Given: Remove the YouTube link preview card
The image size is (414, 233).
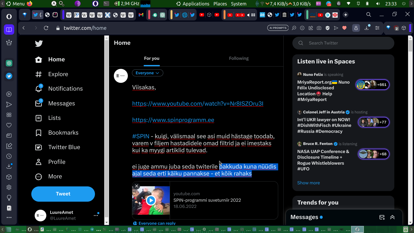Looking at the screenshot, I should 137,186.
